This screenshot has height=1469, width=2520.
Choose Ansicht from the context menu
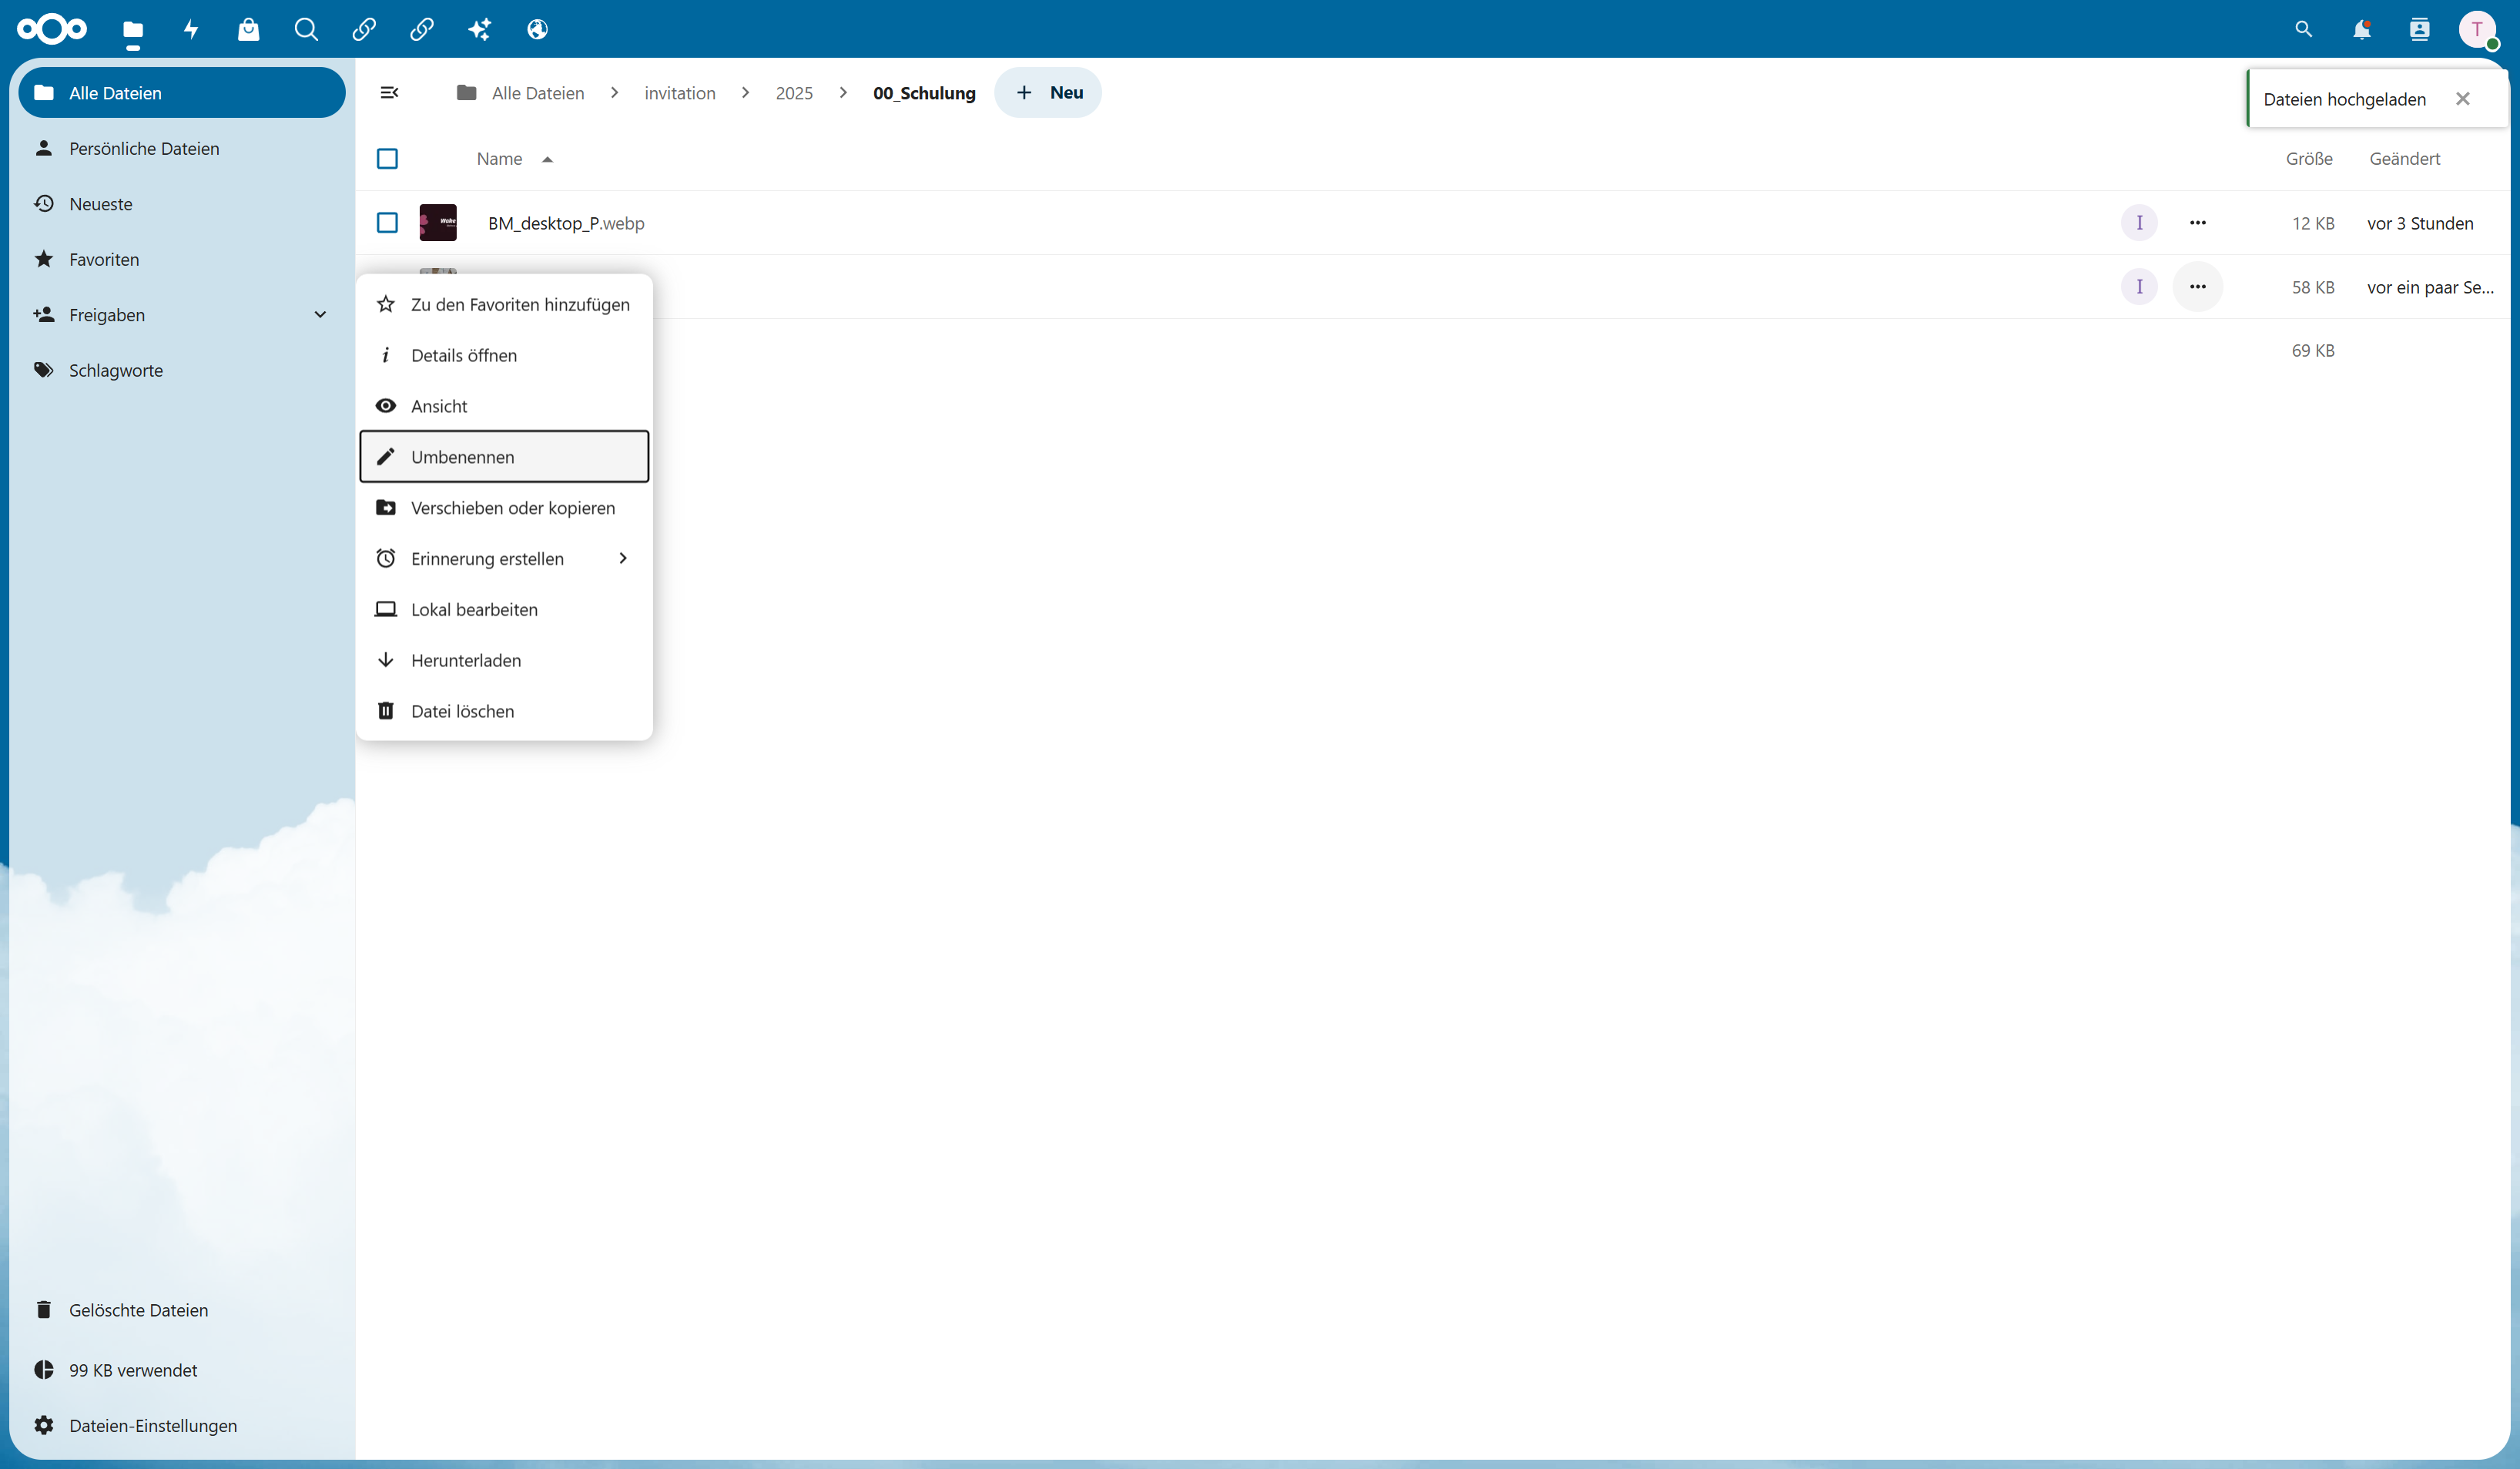tap(504, 407)
